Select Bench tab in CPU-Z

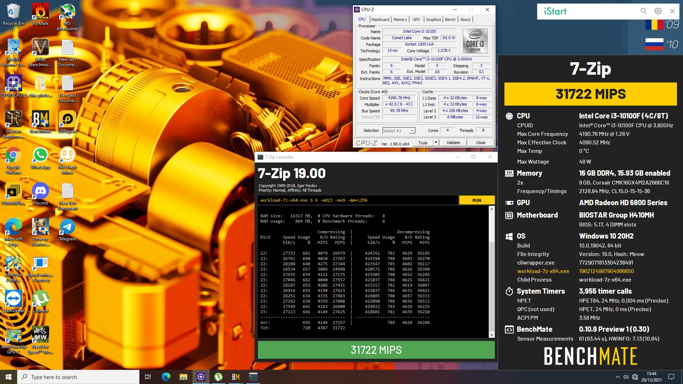[x=450, y=20]
